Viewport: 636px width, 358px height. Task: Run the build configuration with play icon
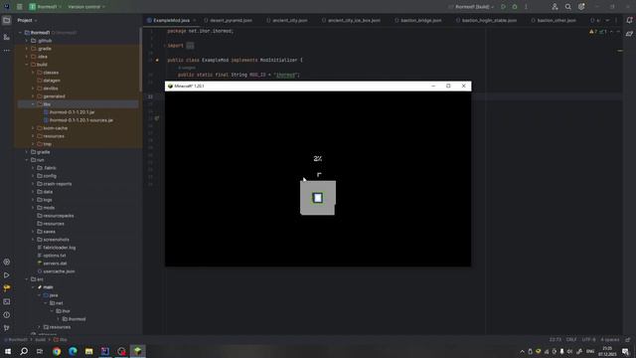504,7
